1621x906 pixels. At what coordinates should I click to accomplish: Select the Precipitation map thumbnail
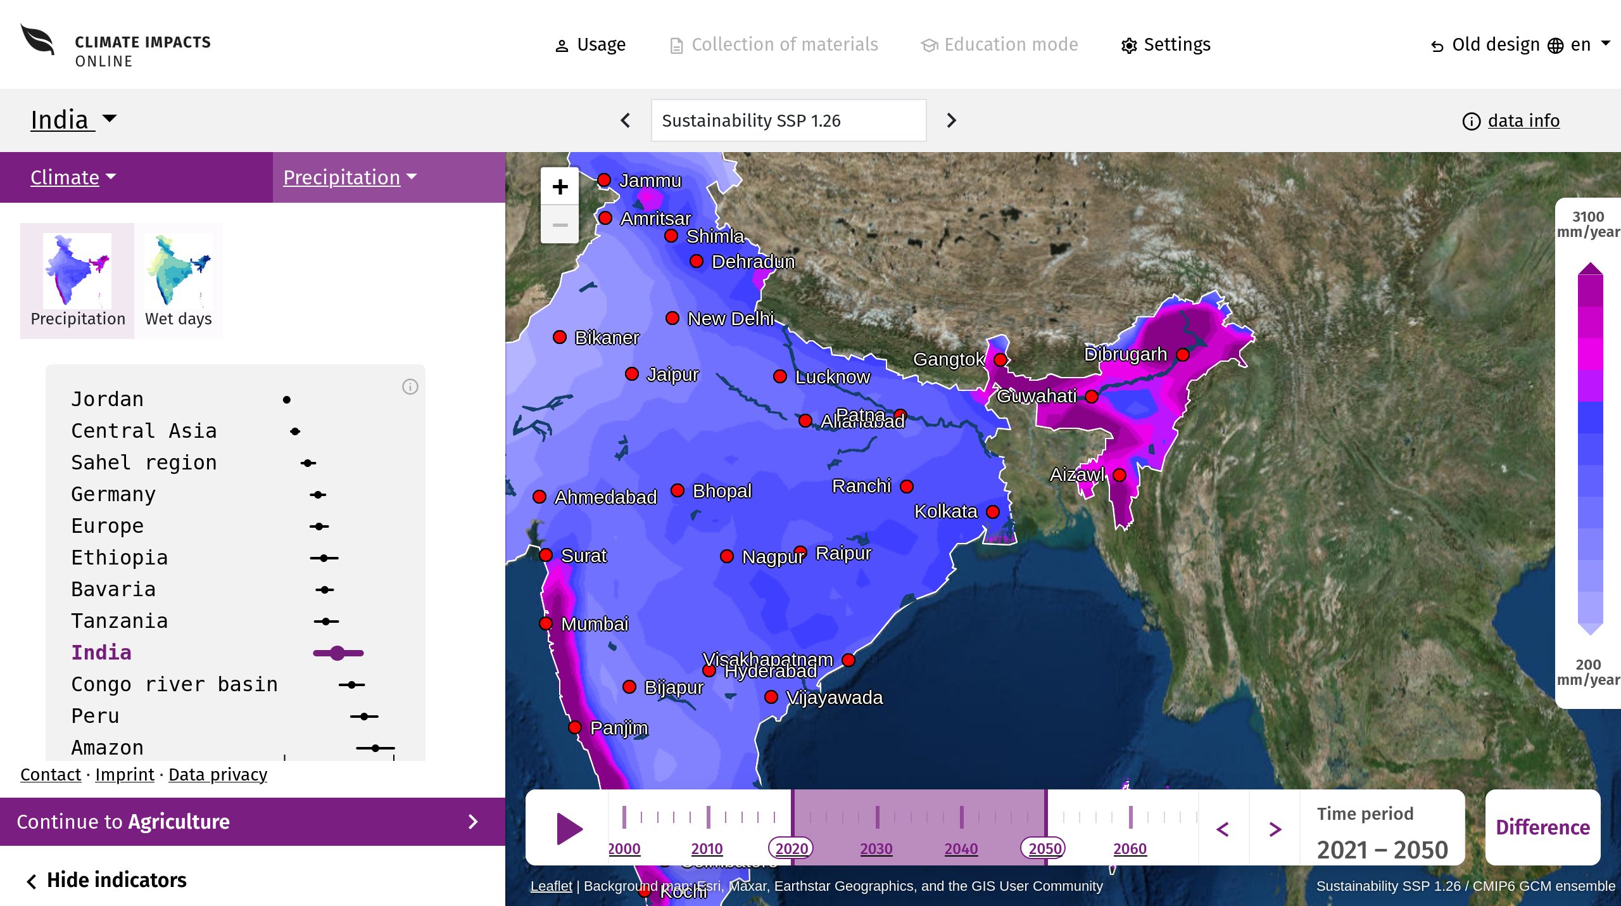(77, 281)
